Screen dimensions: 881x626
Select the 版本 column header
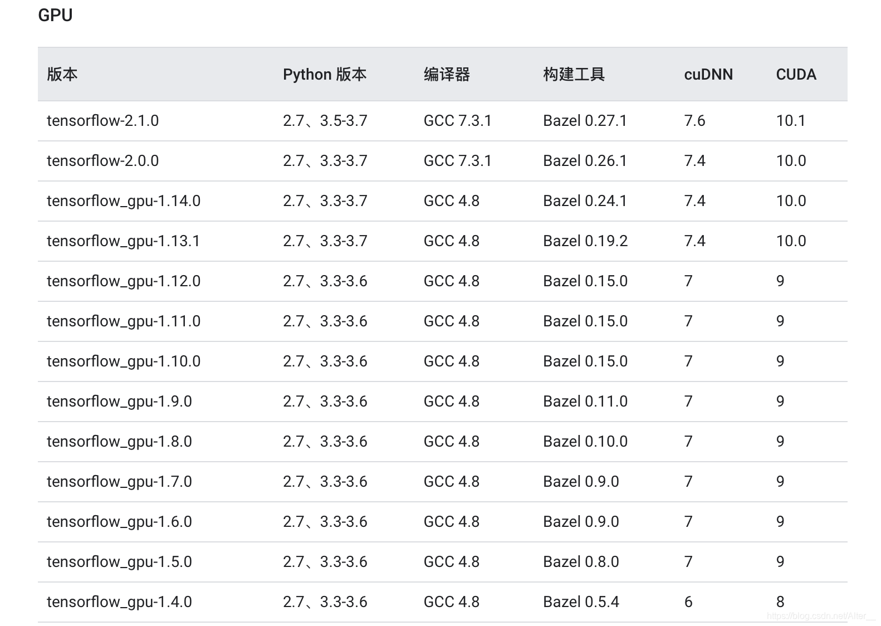(x=62, y=74)
